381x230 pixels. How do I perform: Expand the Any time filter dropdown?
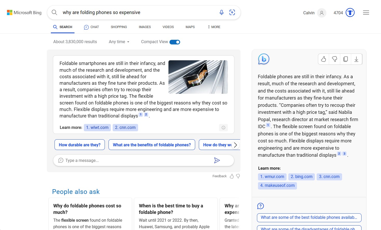coord(119,42)
